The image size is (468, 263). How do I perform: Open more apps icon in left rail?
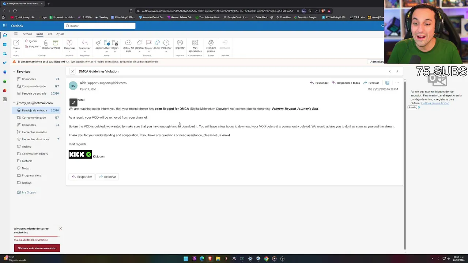coord(5,99)
